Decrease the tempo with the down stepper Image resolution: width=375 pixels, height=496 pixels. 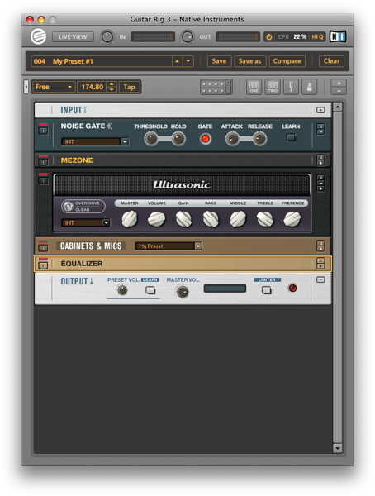112,90
